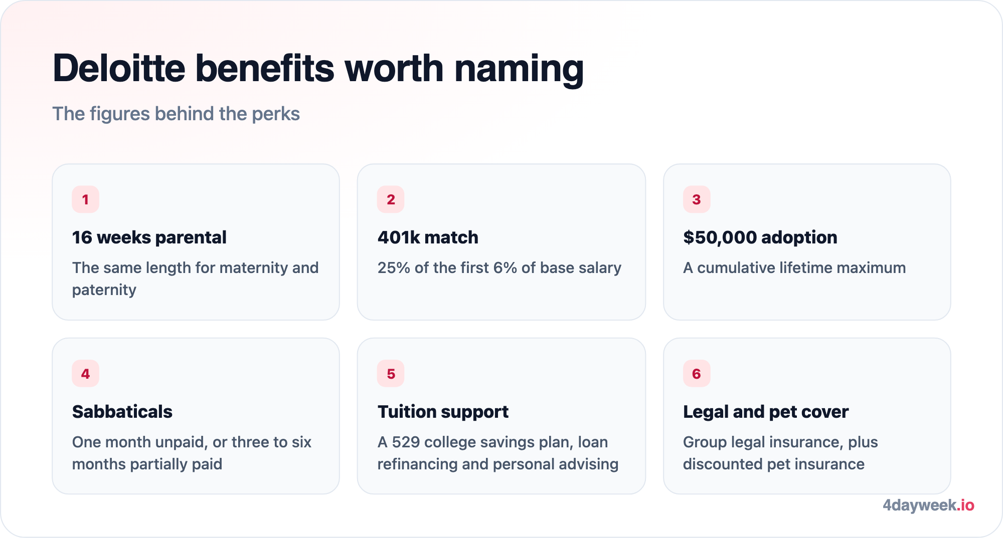Click the number 4 badge
This screenshot has height=538, width=1003.
coord(85,374)
